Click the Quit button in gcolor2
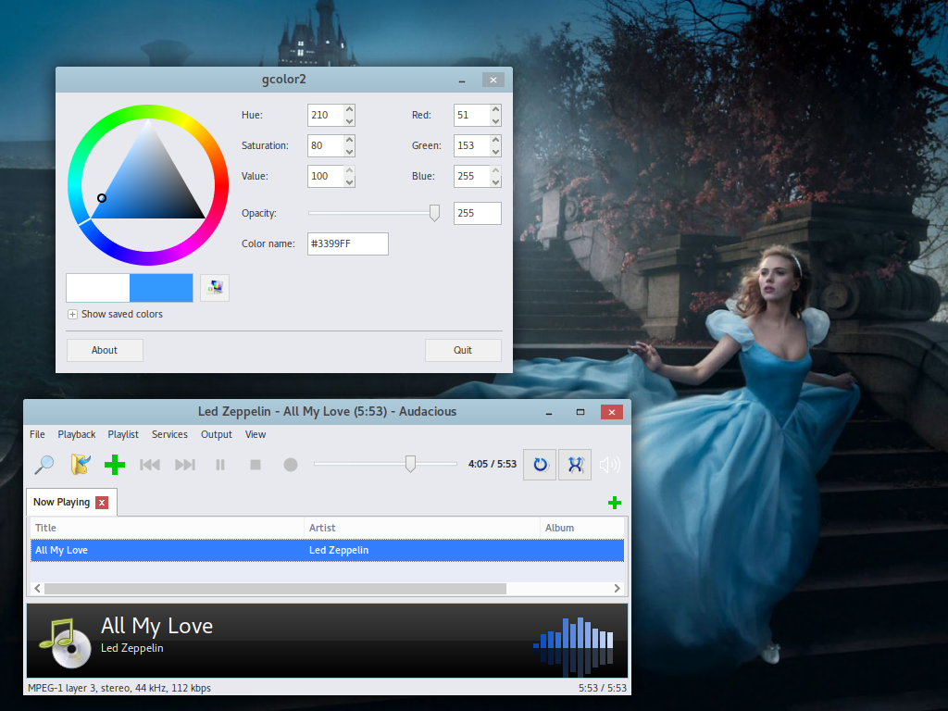The width and height of the screenshot is (948, 711). (x=463, y=350)
